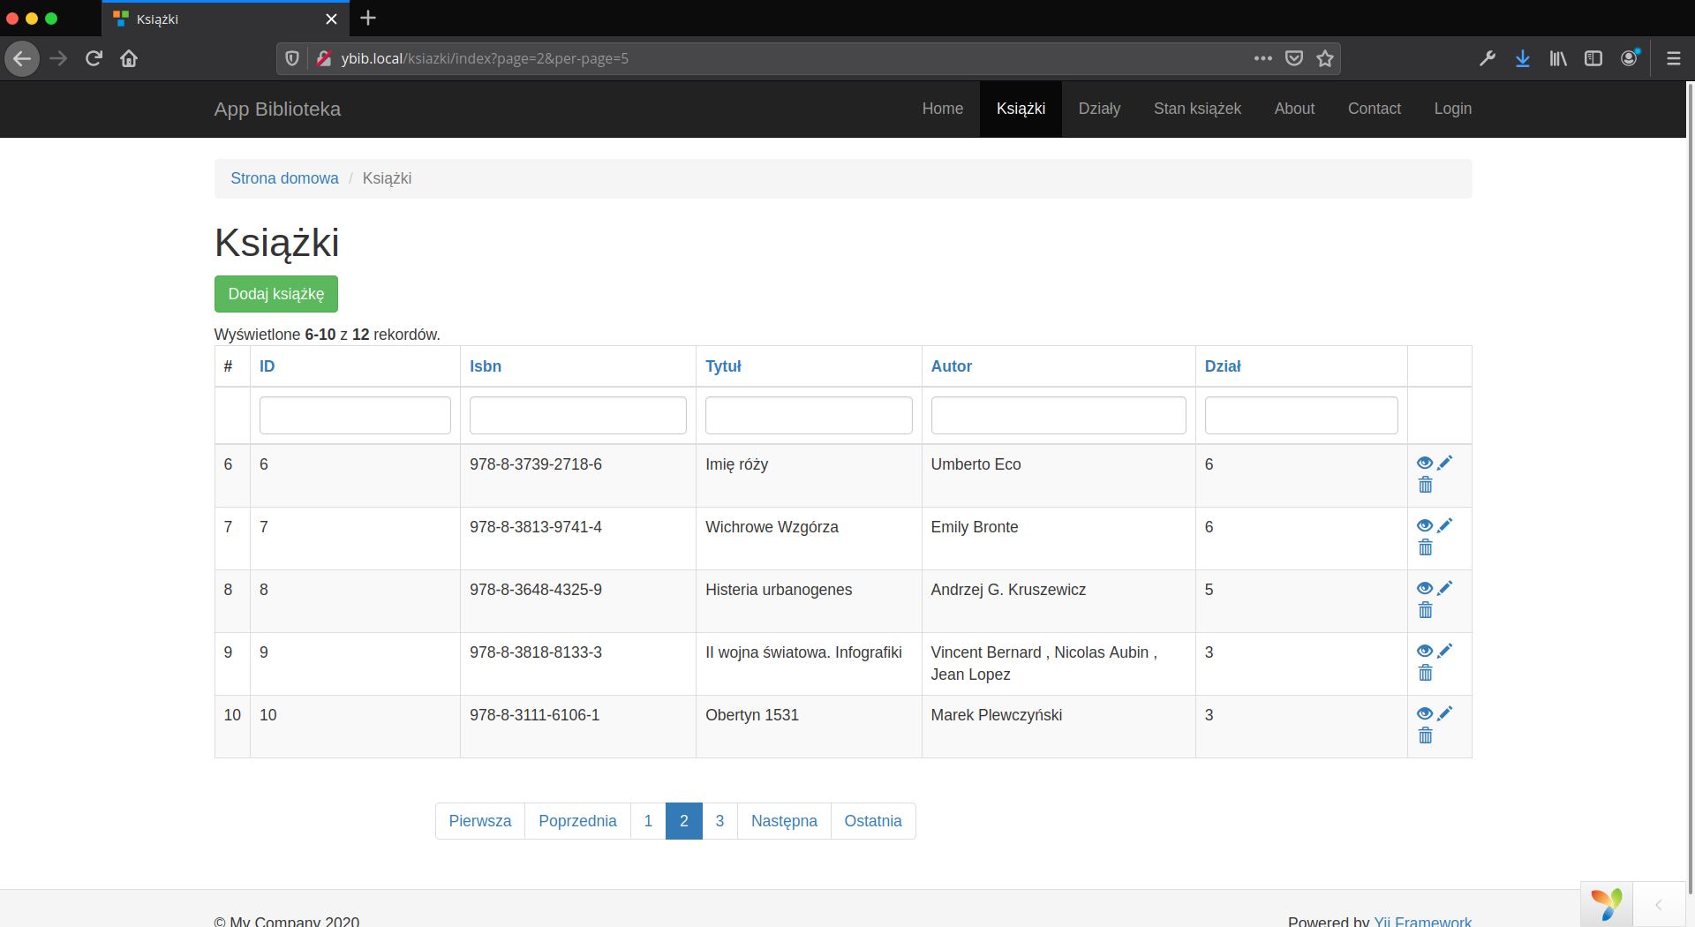The width and height of the screenshot is (1695, 927).
Task: Follow the Strona domowa breadcrumb
Action: (284, 178)
